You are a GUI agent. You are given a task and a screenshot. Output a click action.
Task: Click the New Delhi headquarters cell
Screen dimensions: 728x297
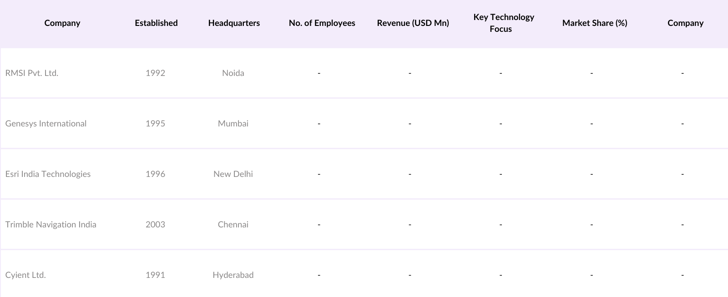(233, 174)
